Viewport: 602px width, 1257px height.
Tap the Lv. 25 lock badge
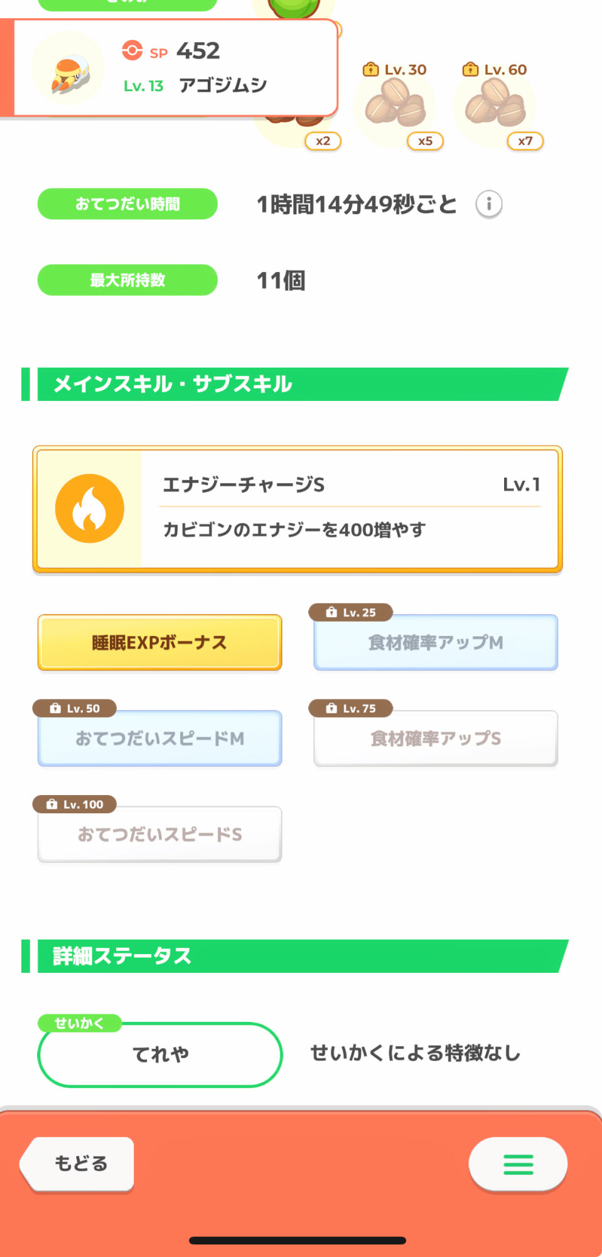[x=351, y=612]
